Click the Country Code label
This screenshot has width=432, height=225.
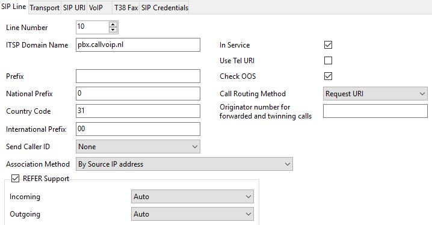[x=28, y=111]
